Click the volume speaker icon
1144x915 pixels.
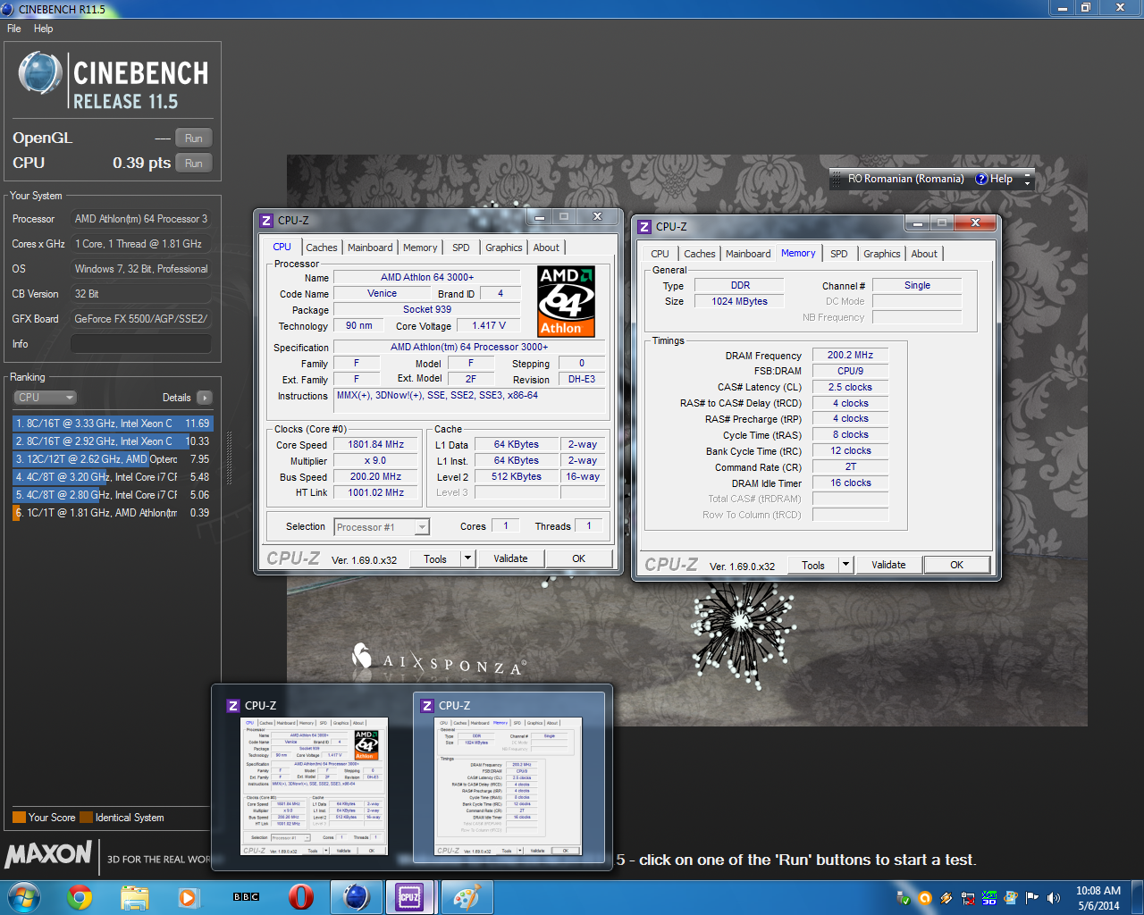click(1054, 898)
